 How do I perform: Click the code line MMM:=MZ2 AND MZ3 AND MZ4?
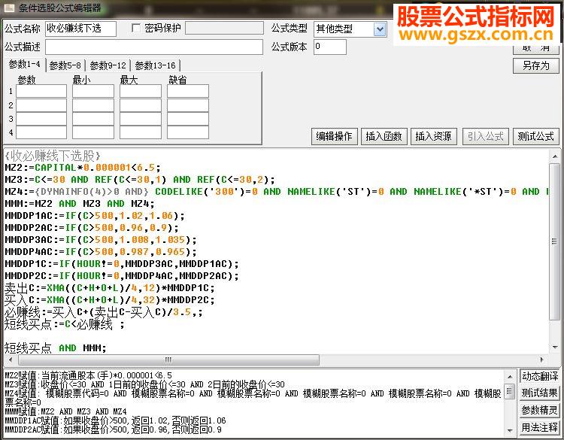[80, 204]
